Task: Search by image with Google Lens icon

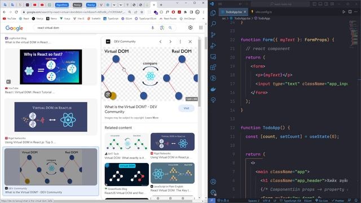Action: [162, 28]
